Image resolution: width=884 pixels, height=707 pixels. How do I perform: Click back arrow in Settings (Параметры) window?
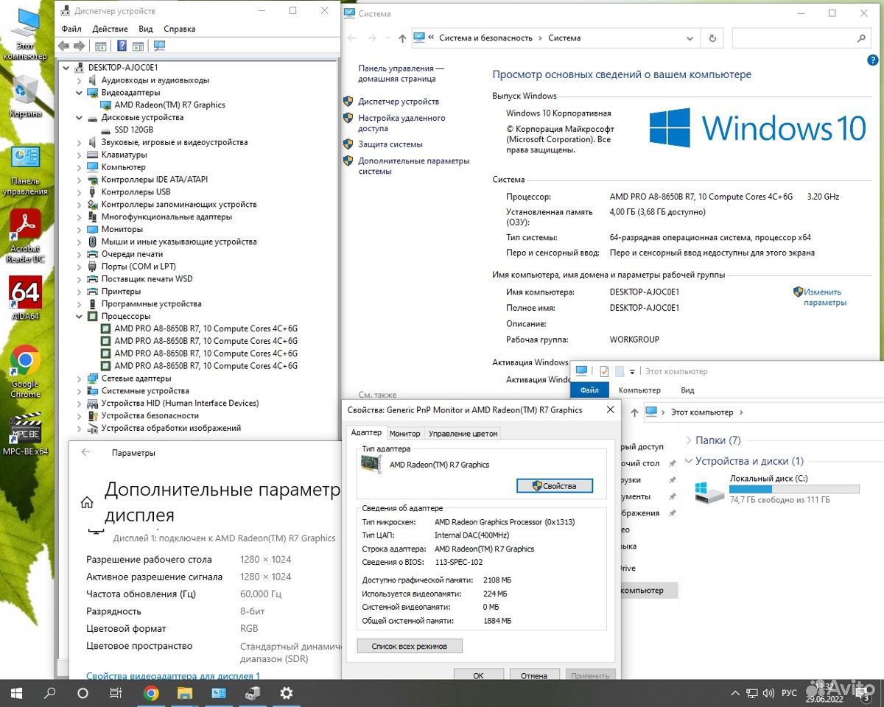click(x=85, y=452)
